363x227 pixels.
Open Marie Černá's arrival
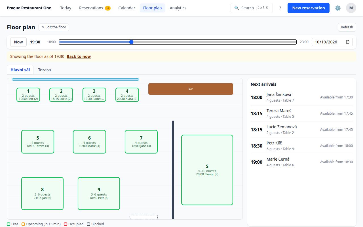(302, 162)
